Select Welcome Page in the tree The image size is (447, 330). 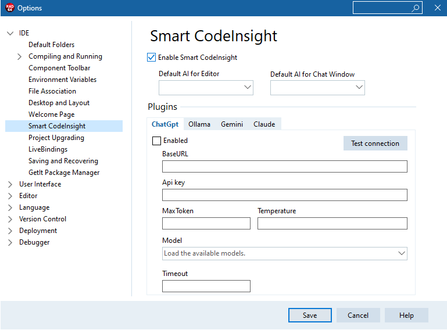pos(52,114)
